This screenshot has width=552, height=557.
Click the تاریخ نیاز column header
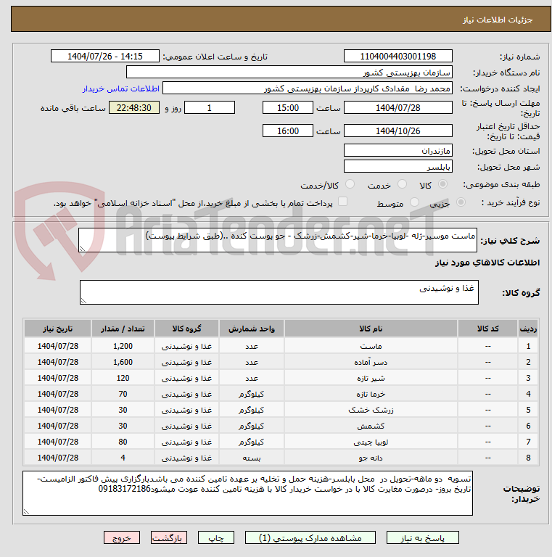pyautogui.click(x=58, y=329)
